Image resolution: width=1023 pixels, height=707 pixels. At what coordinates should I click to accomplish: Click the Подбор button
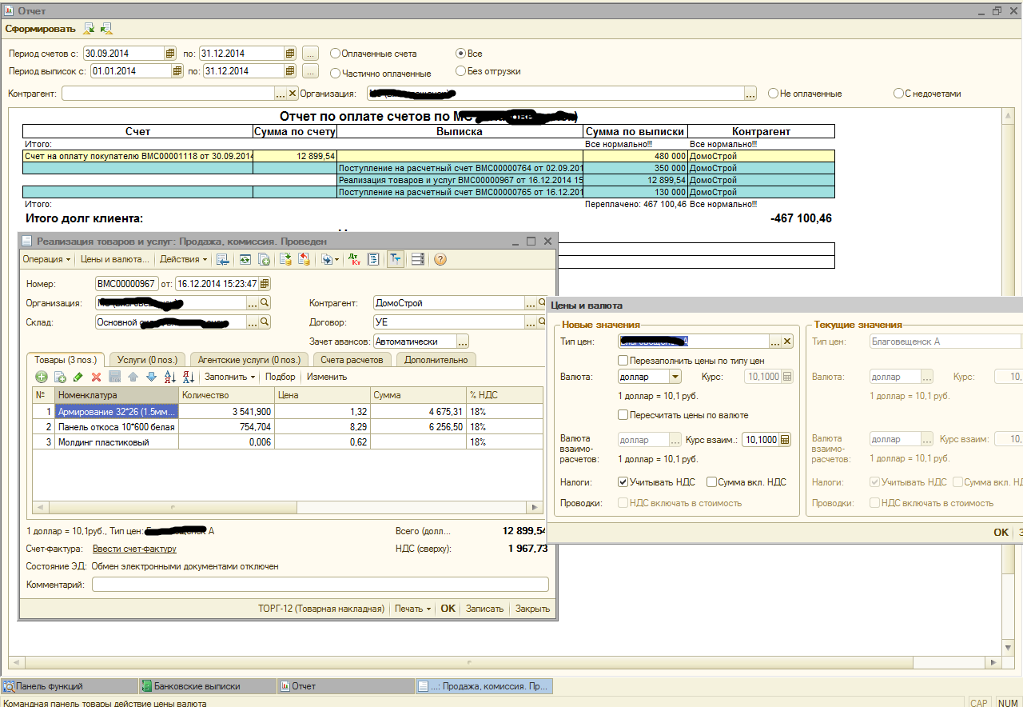(281, 377)
